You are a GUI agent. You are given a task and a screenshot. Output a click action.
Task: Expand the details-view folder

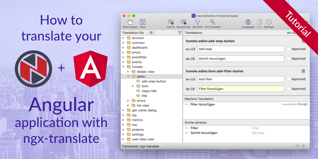128,72
